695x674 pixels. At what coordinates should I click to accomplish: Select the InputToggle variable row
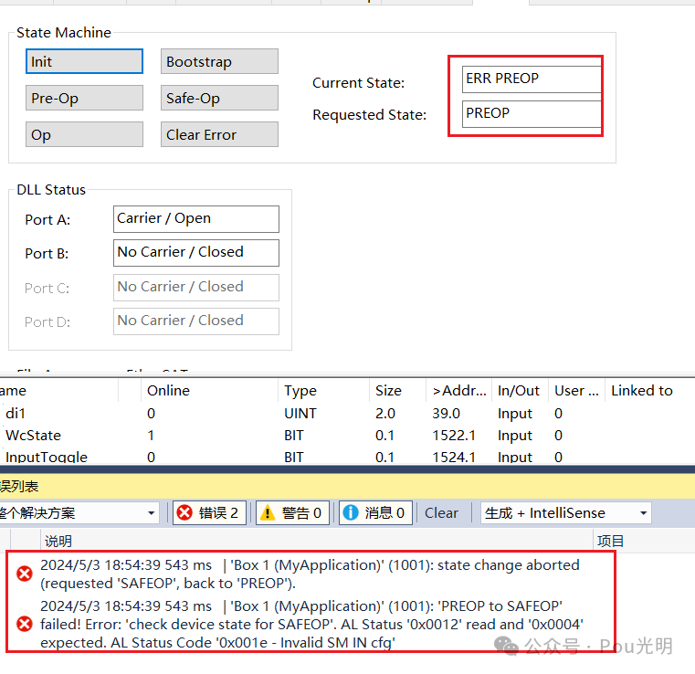(347, 457)
